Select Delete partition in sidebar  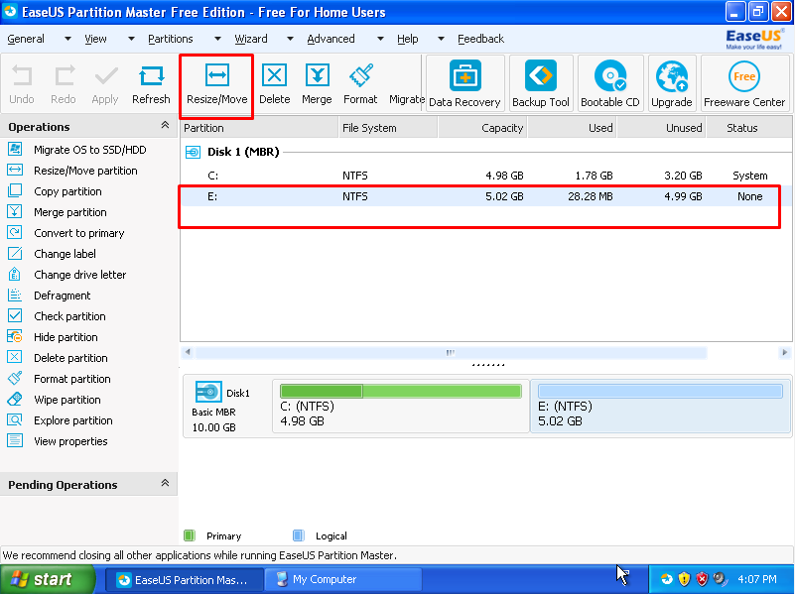tap(70, 357)
